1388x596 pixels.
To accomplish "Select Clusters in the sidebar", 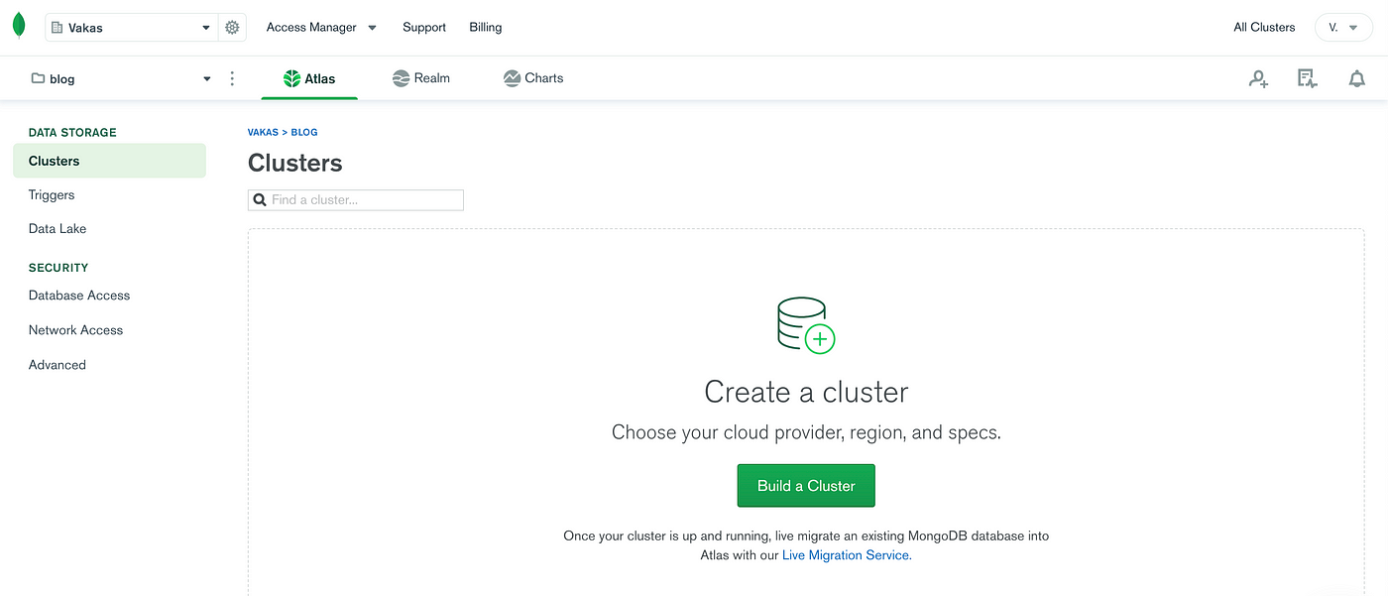I will (109, 161).
